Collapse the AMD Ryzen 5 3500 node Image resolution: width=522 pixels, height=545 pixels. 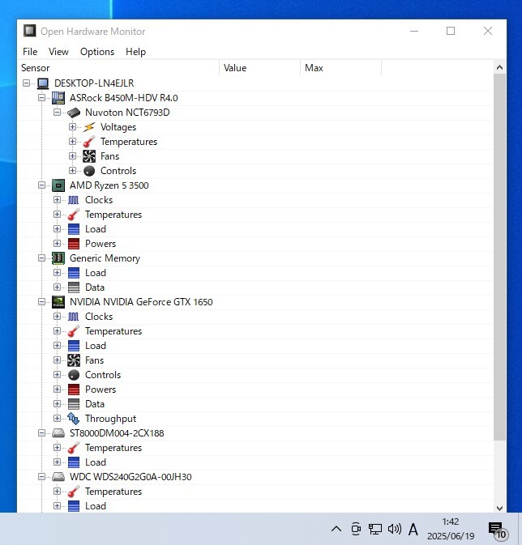pos(41,185)
